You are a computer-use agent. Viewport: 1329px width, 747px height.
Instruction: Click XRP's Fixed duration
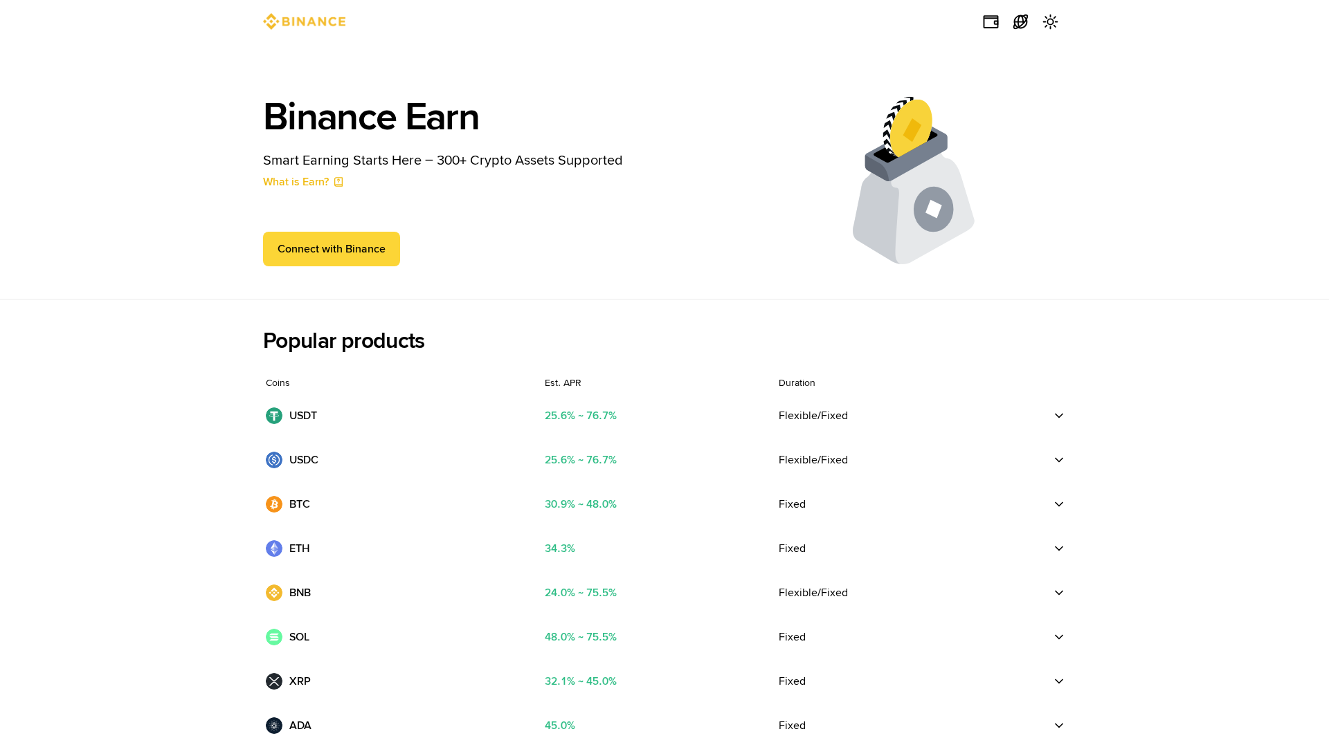click(792, 681)
